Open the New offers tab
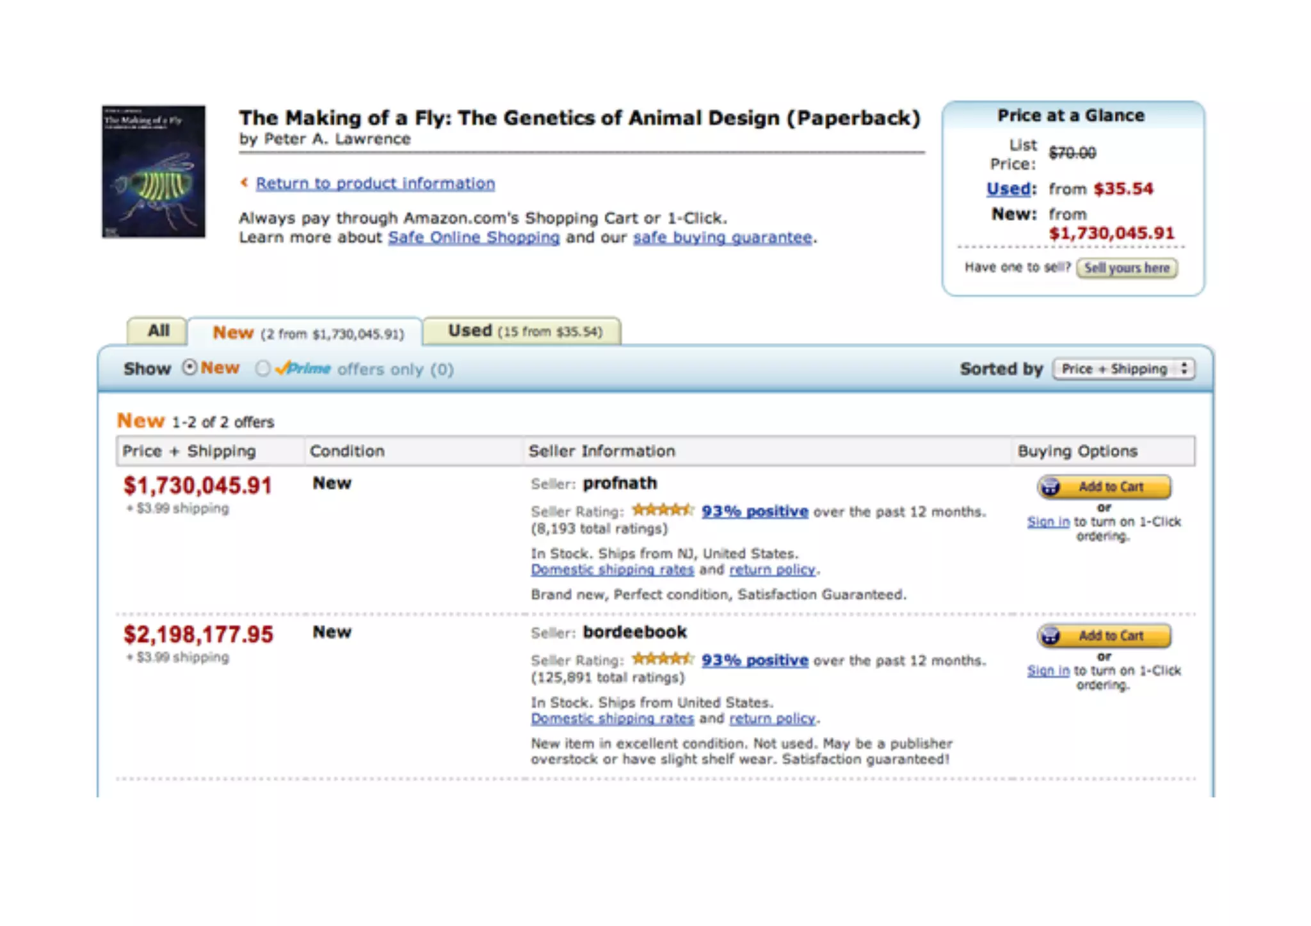This screenshot has width=1311, height=926. pos(307,333)
